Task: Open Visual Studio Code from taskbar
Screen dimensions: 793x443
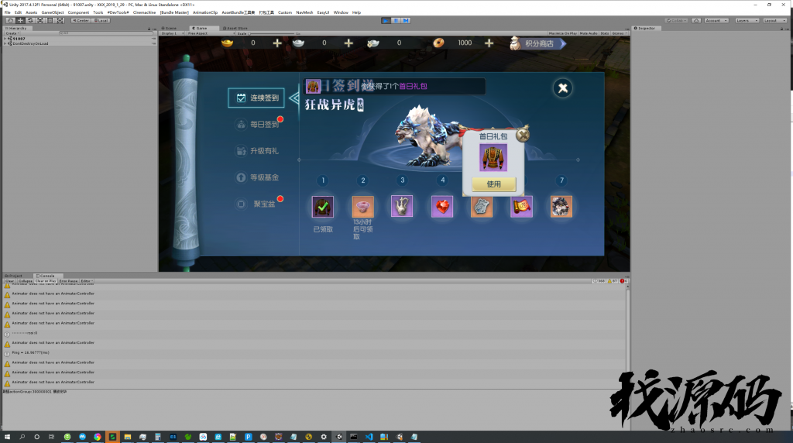Action: [369, 437]
